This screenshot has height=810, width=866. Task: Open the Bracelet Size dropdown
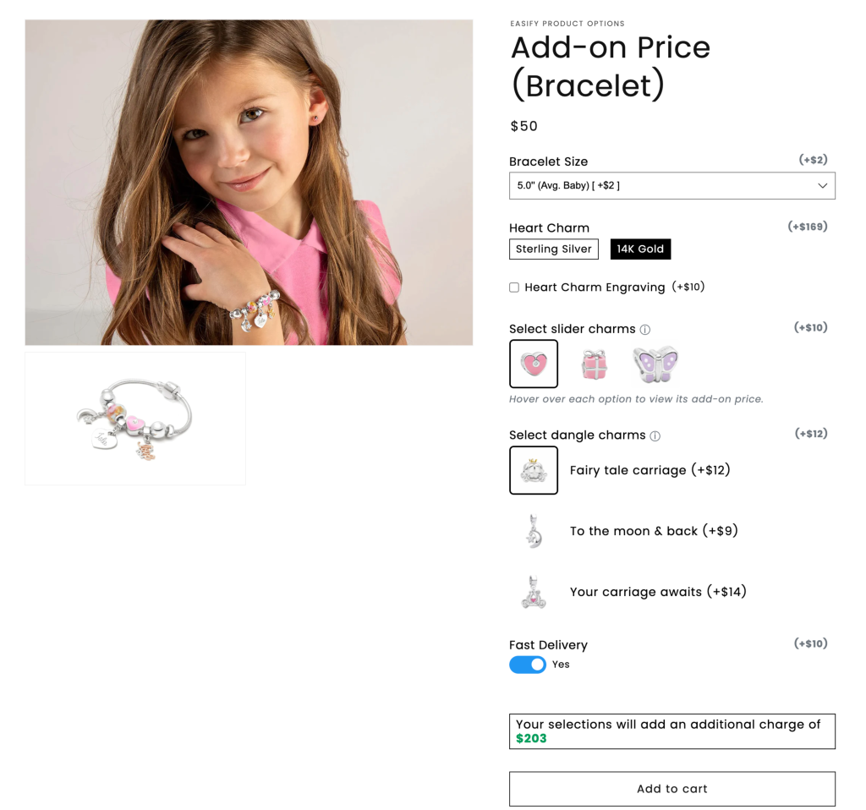(x=671, y=185)
